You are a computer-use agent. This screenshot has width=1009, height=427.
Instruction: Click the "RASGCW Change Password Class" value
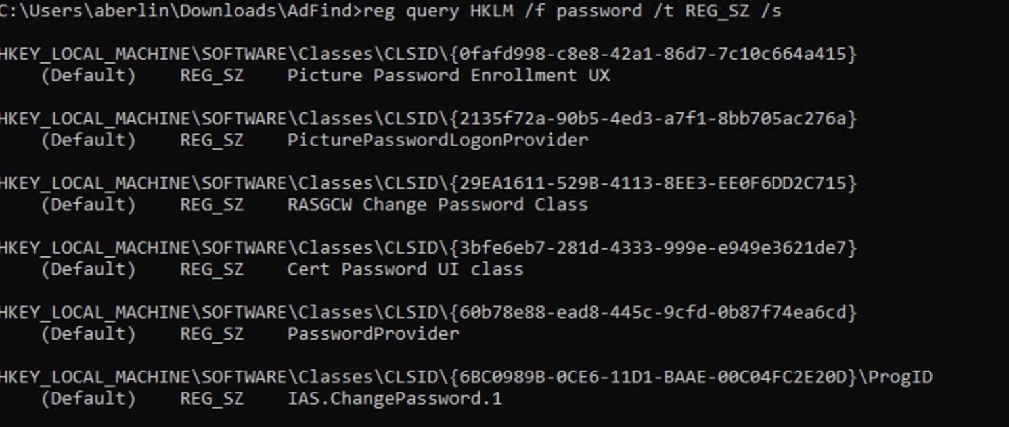[437, 204]
